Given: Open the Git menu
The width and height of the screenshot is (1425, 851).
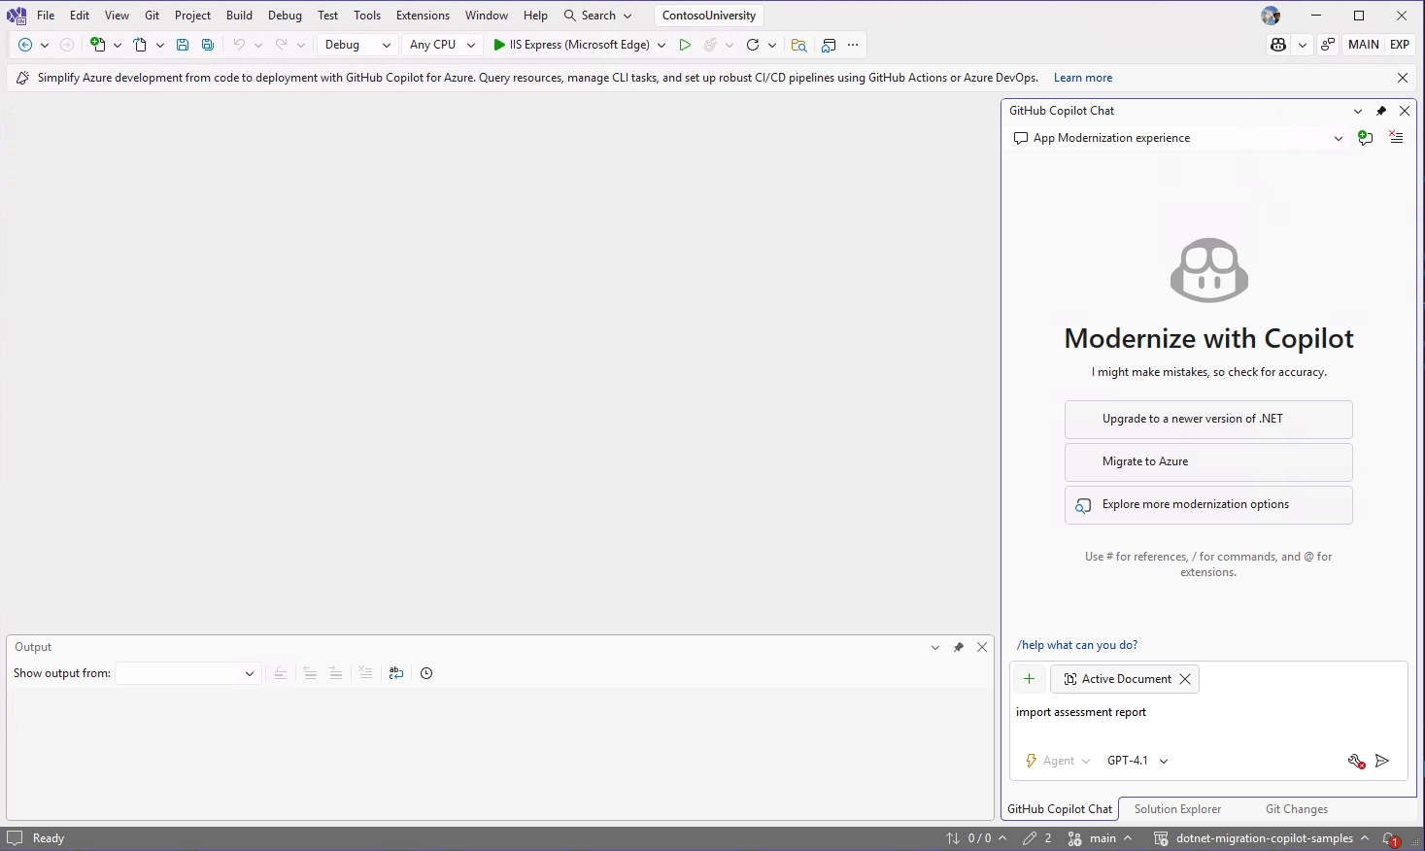Looking at the screenshot, I should (x=152, y=16).
